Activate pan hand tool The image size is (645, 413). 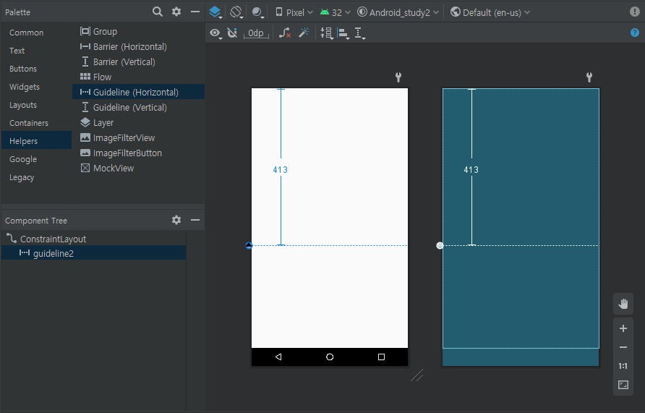623,304
